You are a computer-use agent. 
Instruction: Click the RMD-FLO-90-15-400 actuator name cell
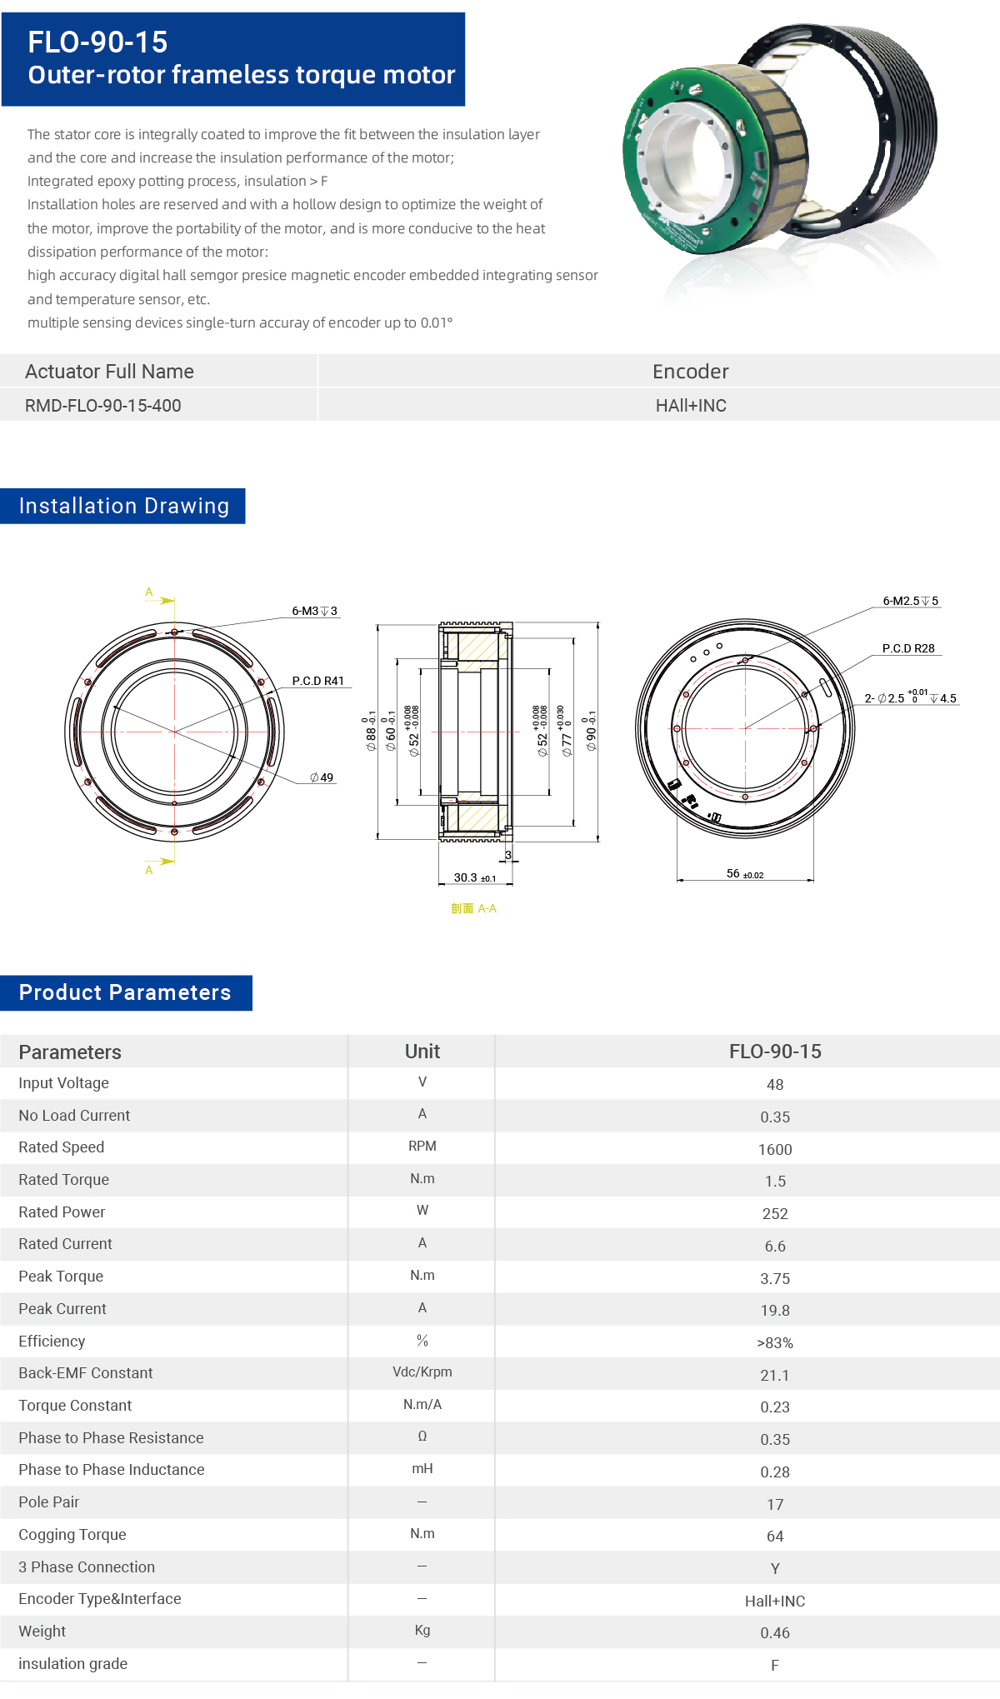(x=103, y=406)
